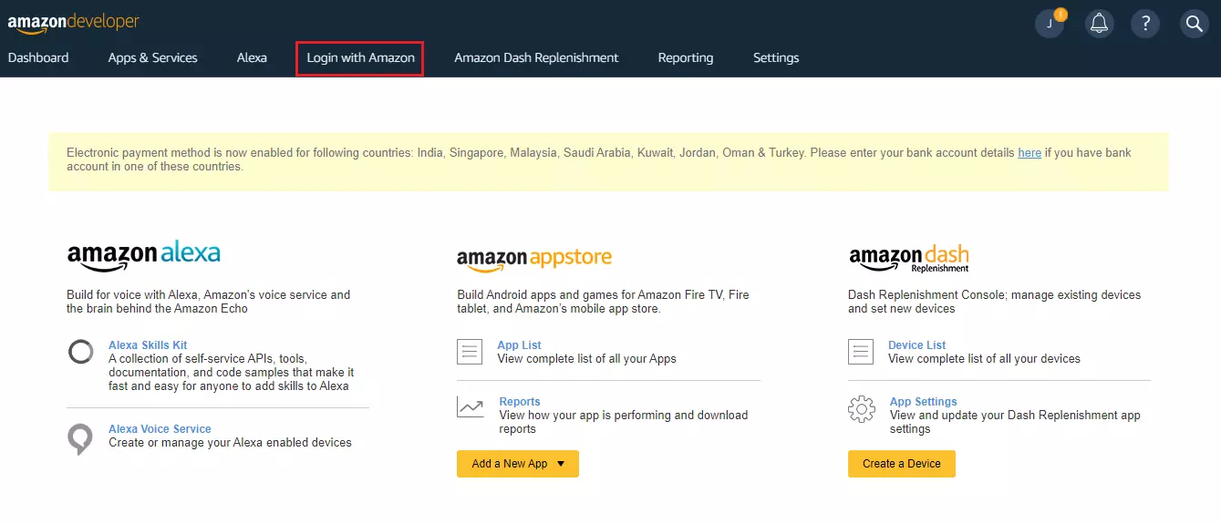
Task: Open the Reporting menu item
Action: 685,57
